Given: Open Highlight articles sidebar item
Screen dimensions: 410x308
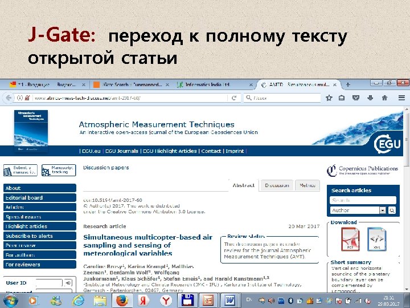Looking at the screenshot, I should (40, 226).
